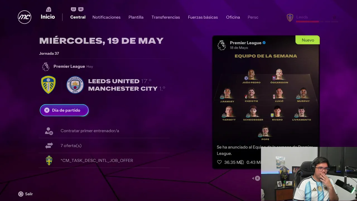
Task: Open the Plantilla tab
Action: pos(136,17)
